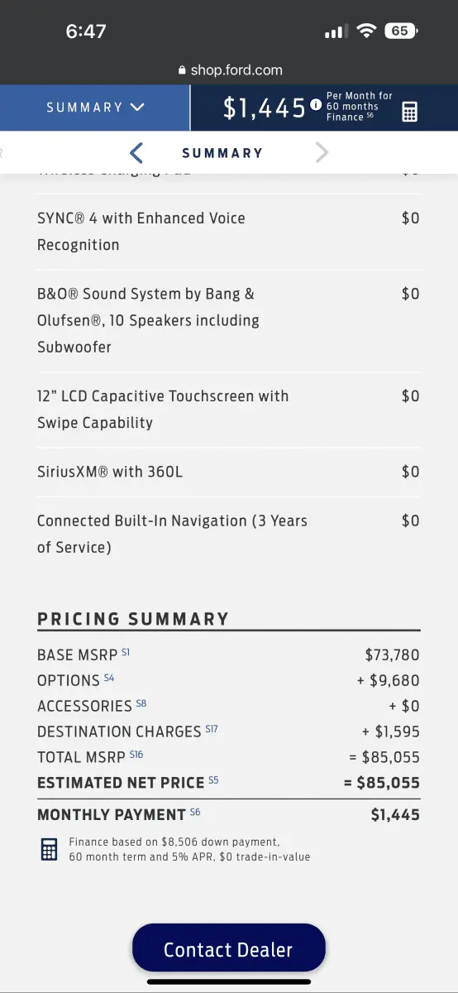Open the S17 footnote on Destination Charges
The image size is (458, 993).
212,729
